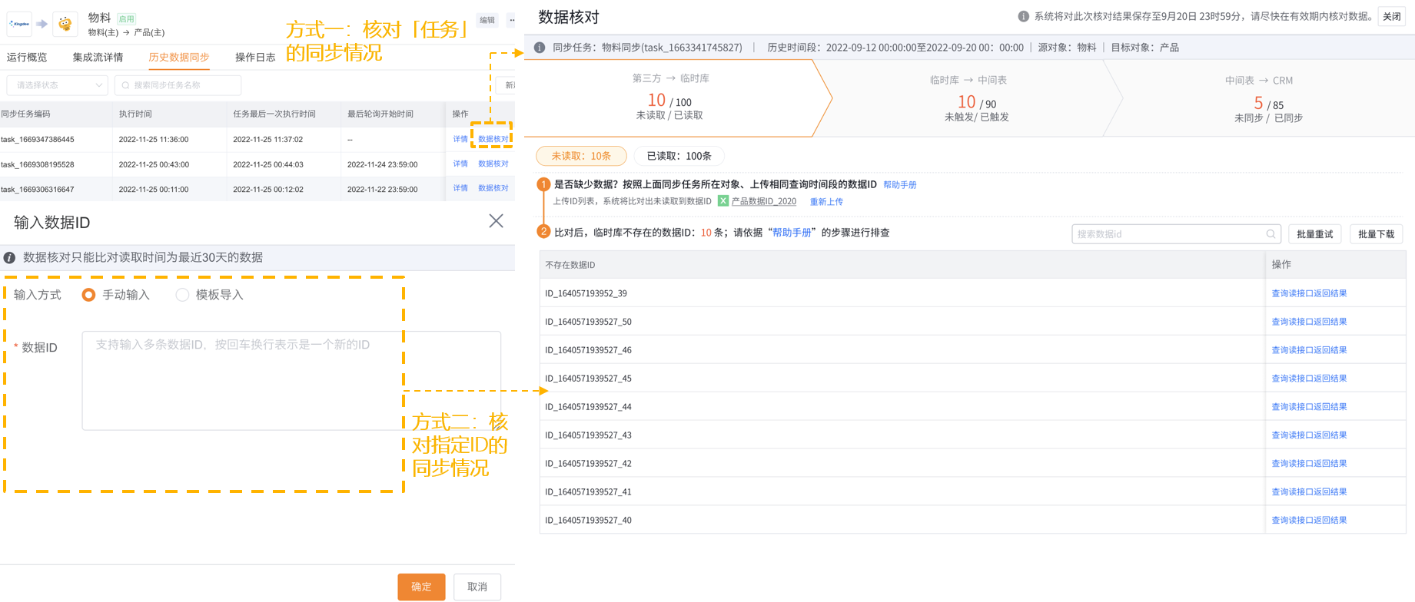Click the yellow bee application icon

point(65,24)
